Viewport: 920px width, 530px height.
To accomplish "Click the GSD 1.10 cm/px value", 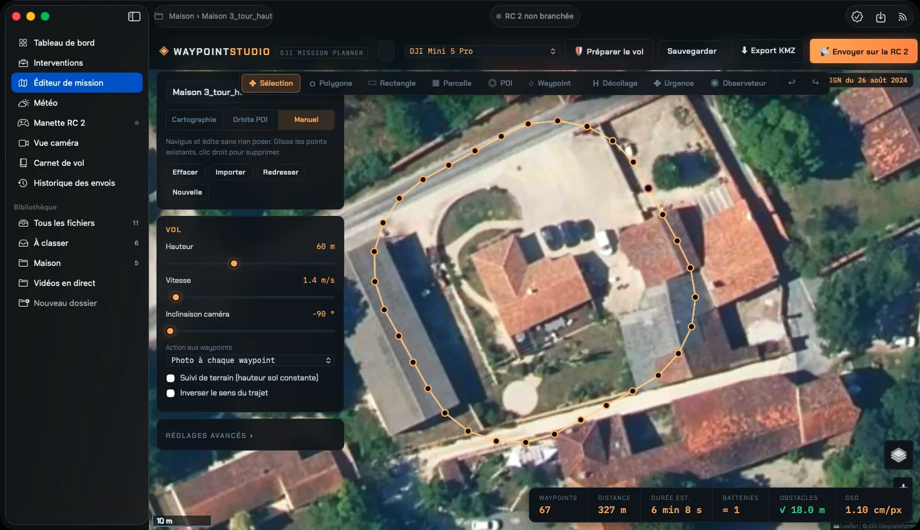I will click(x=873, y=510).
